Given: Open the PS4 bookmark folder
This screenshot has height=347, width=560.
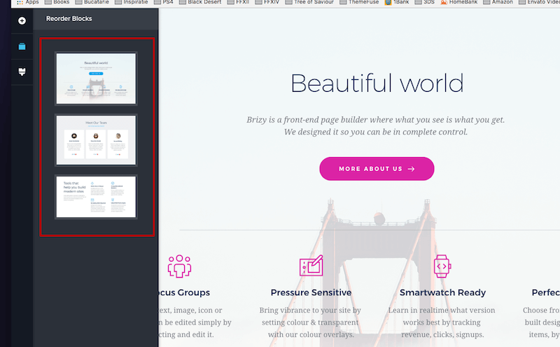Looking at the screenshot, I should 163,2.
